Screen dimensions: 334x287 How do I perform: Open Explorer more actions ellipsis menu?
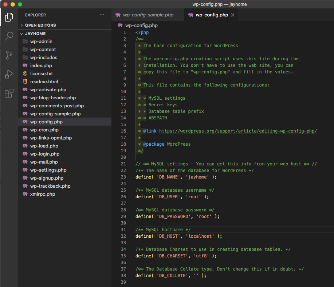(x=102, y=15)
